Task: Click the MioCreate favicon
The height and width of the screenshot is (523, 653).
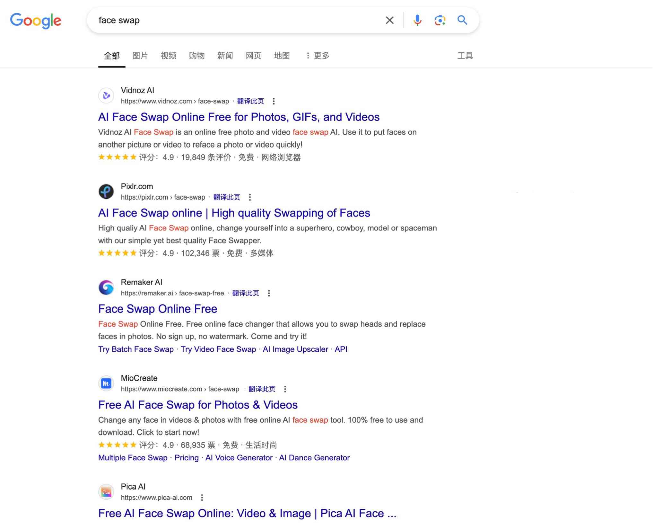Action: (x=106, y=383)
